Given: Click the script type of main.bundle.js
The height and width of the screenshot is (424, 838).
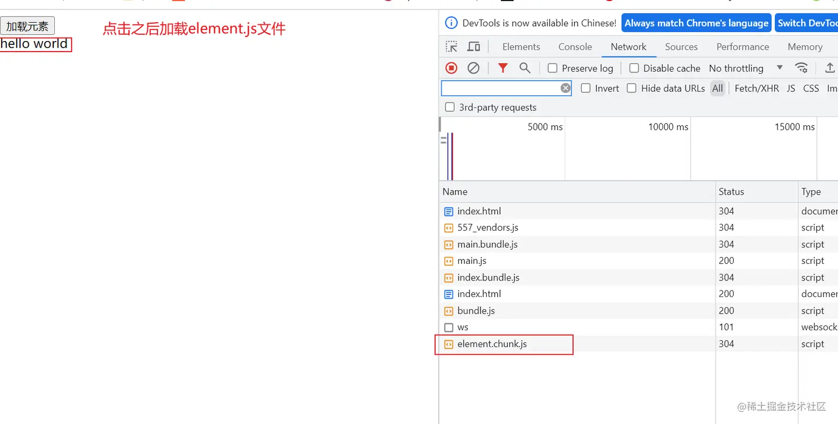Looking at the screenshot, I should click(813, 244).
